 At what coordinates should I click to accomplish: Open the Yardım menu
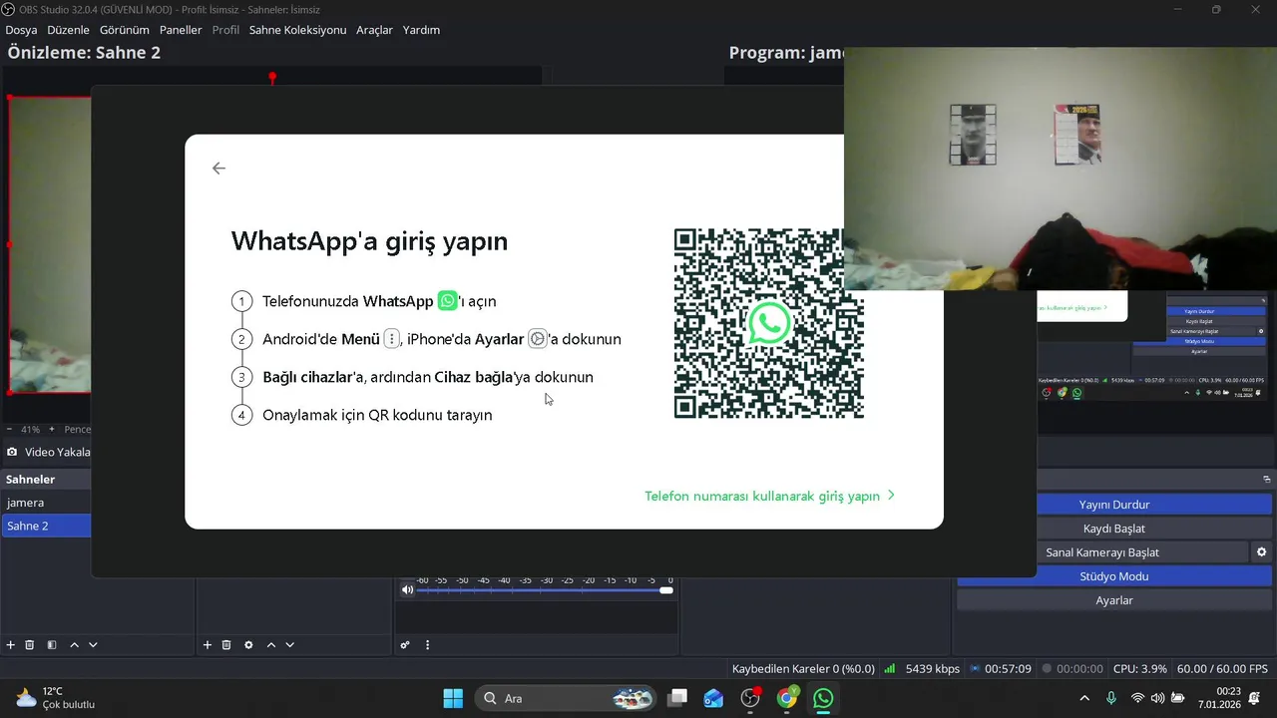(421, 30)
